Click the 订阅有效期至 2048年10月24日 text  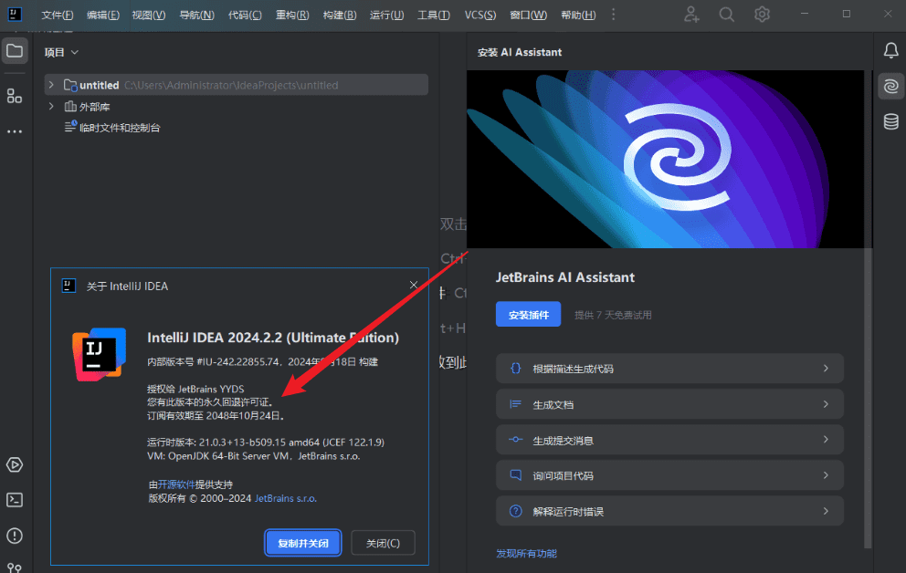216,415
